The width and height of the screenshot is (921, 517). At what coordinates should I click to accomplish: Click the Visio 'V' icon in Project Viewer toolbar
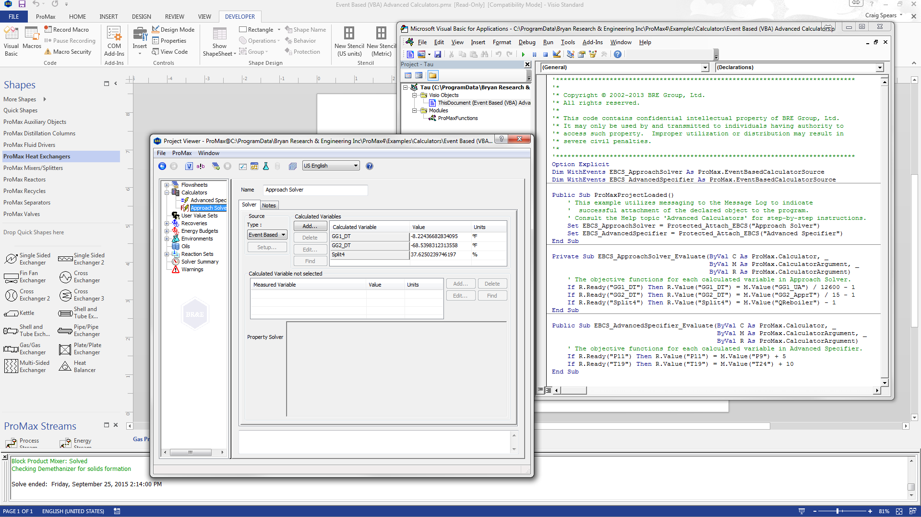[x=189, y=166]
